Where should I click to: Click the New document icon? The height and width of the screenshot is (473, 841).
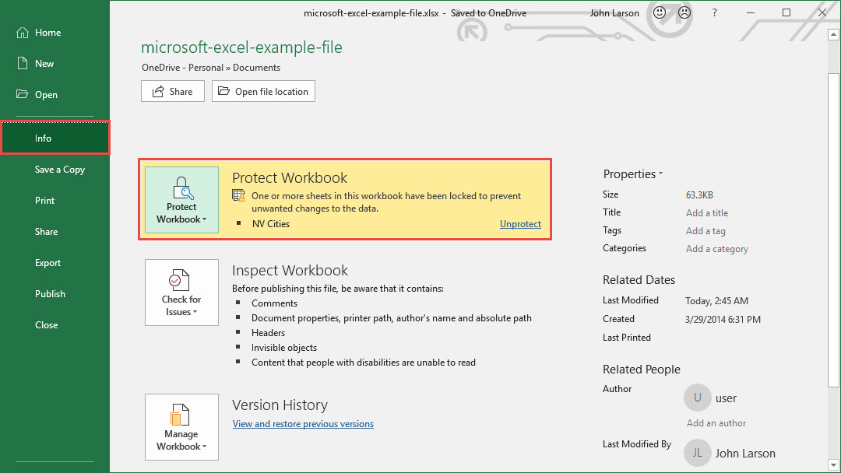[22, 64]
